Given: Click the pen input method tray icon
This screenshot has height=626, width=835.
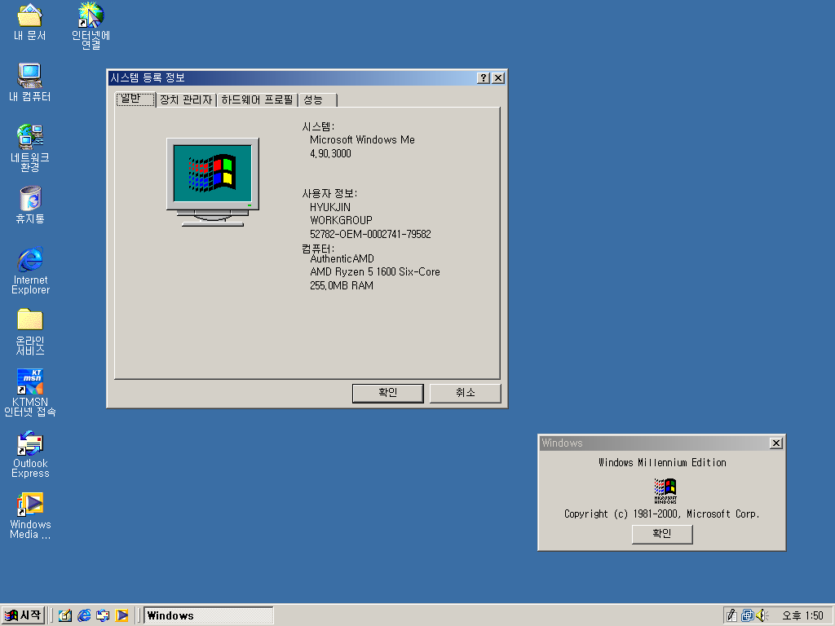Looking at the screenshot, I should tap(731, 615).
